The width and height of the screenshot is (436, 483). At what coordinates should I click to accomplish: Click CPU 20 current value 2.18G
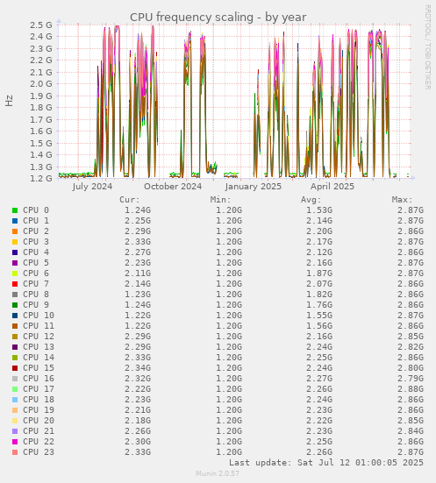point(138,421)
